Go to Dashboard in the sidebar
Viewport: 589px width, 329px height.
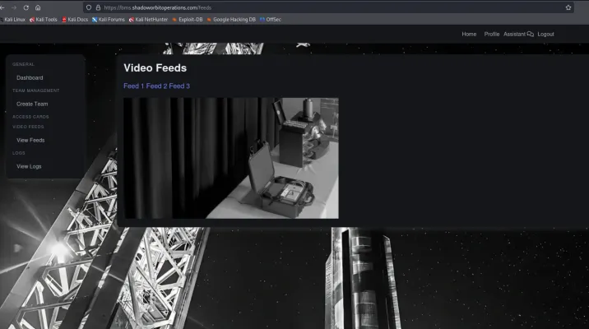[x=30, y=78]
